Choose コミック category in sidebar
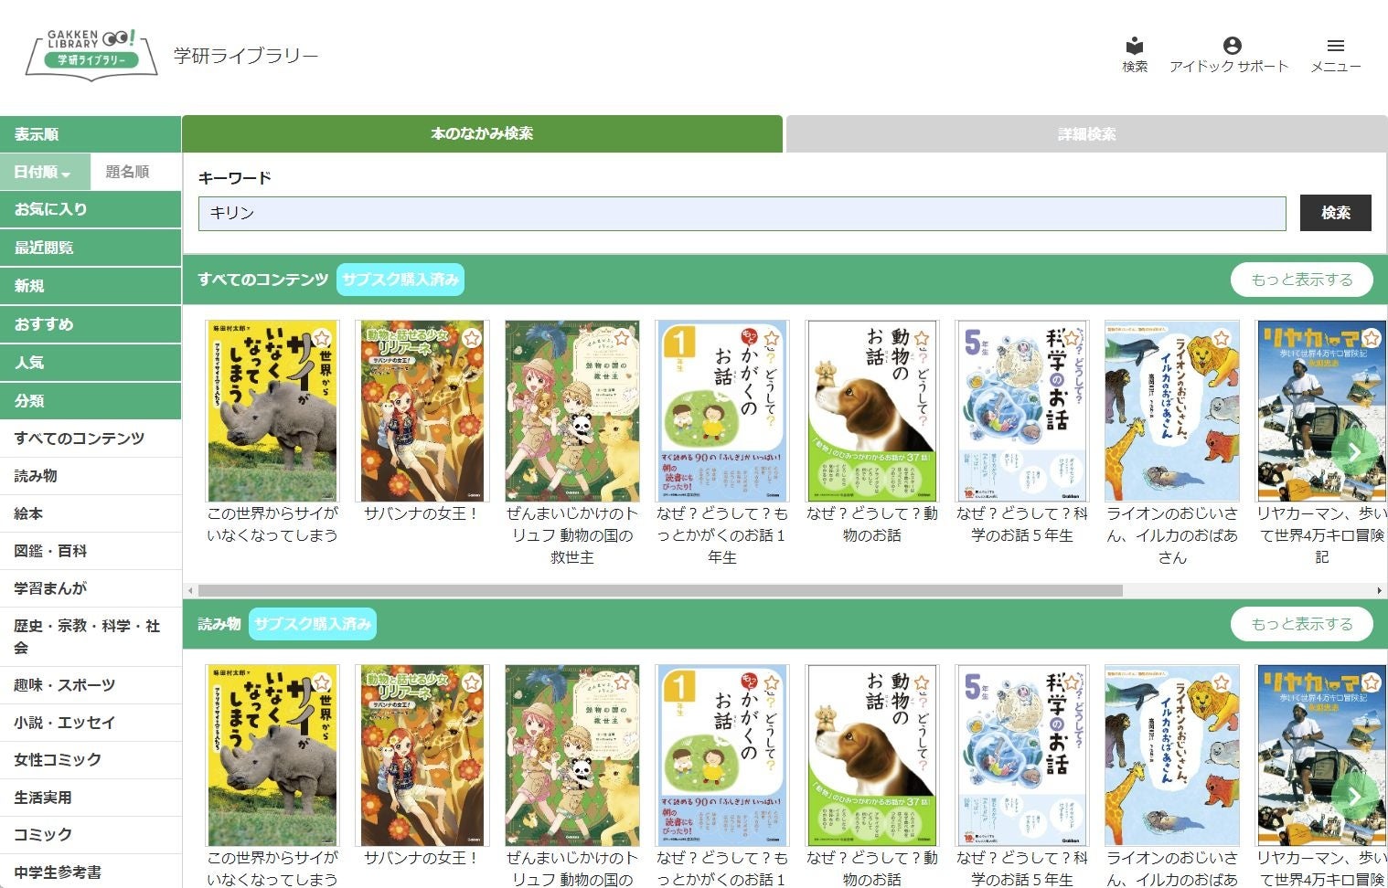The height and width of the screenshot is (888, 1388). click(91, 835)
